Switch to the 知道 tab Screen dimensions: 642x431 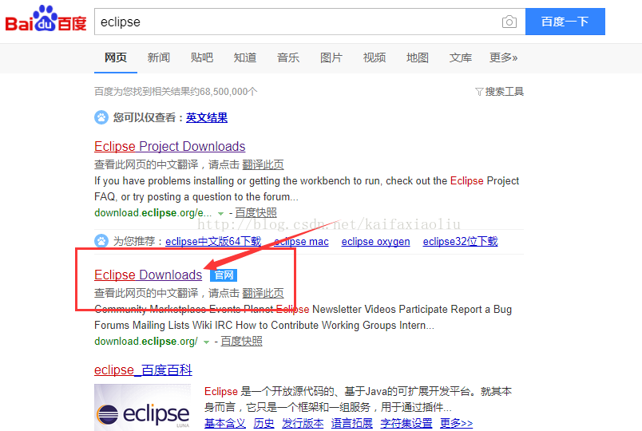245,57
